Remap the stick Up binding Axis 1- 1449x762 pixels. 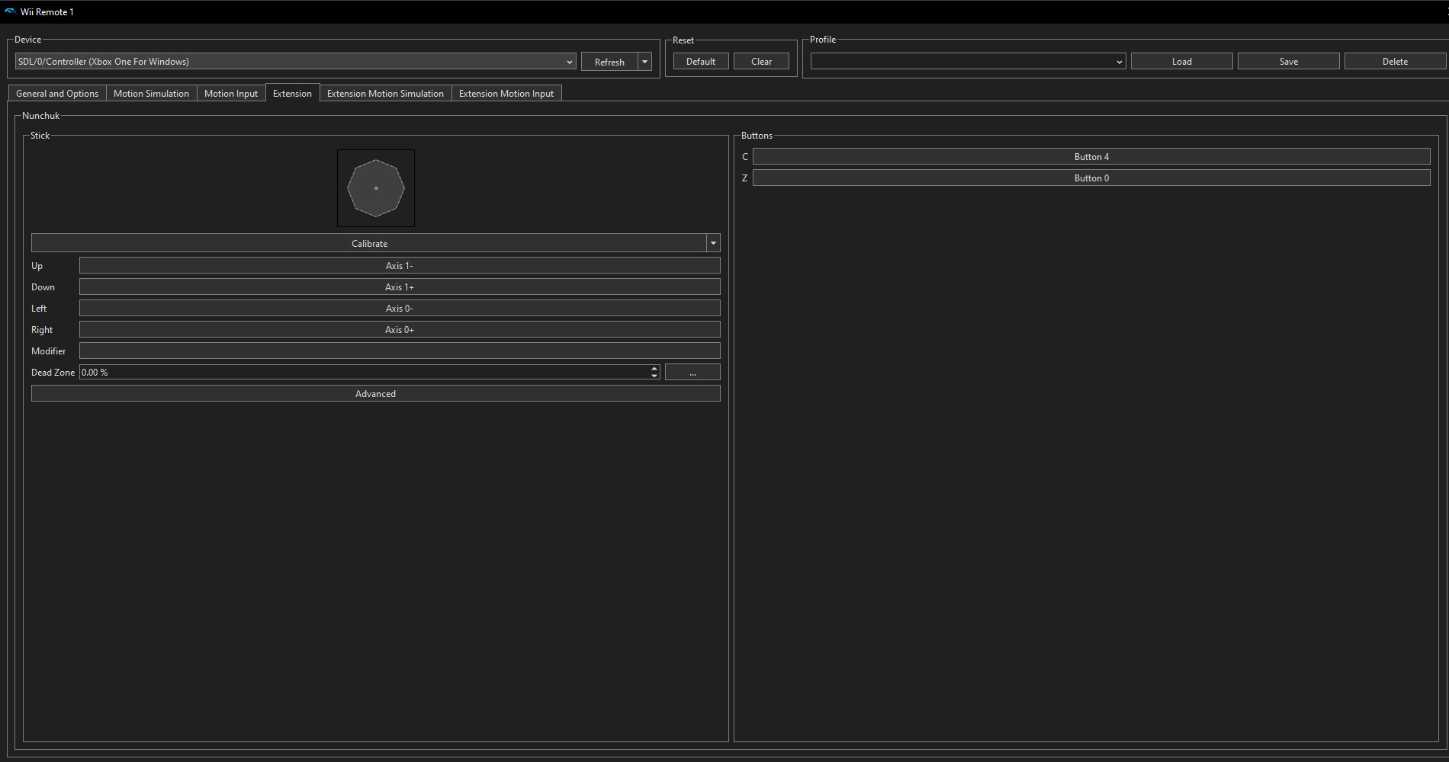click(x=399, y=266)
